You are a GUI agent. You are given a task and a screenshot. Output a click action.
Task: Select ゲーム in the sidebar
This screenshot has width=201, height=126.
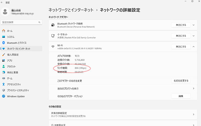click(x=10, y=78)
